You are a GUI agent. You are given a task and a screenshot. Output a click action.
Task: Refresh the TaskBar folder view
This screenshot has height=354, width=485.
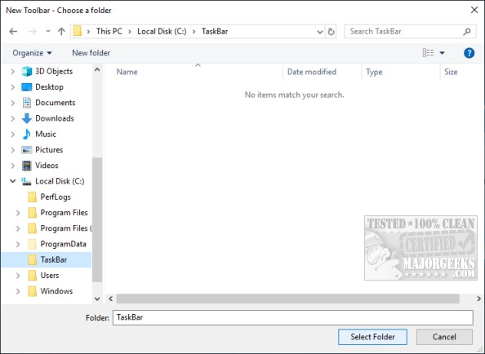tap(331, 32)
